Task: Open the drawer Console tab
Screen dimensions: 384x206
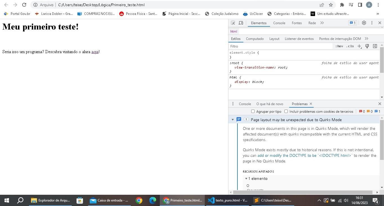Action: [245, 104]
